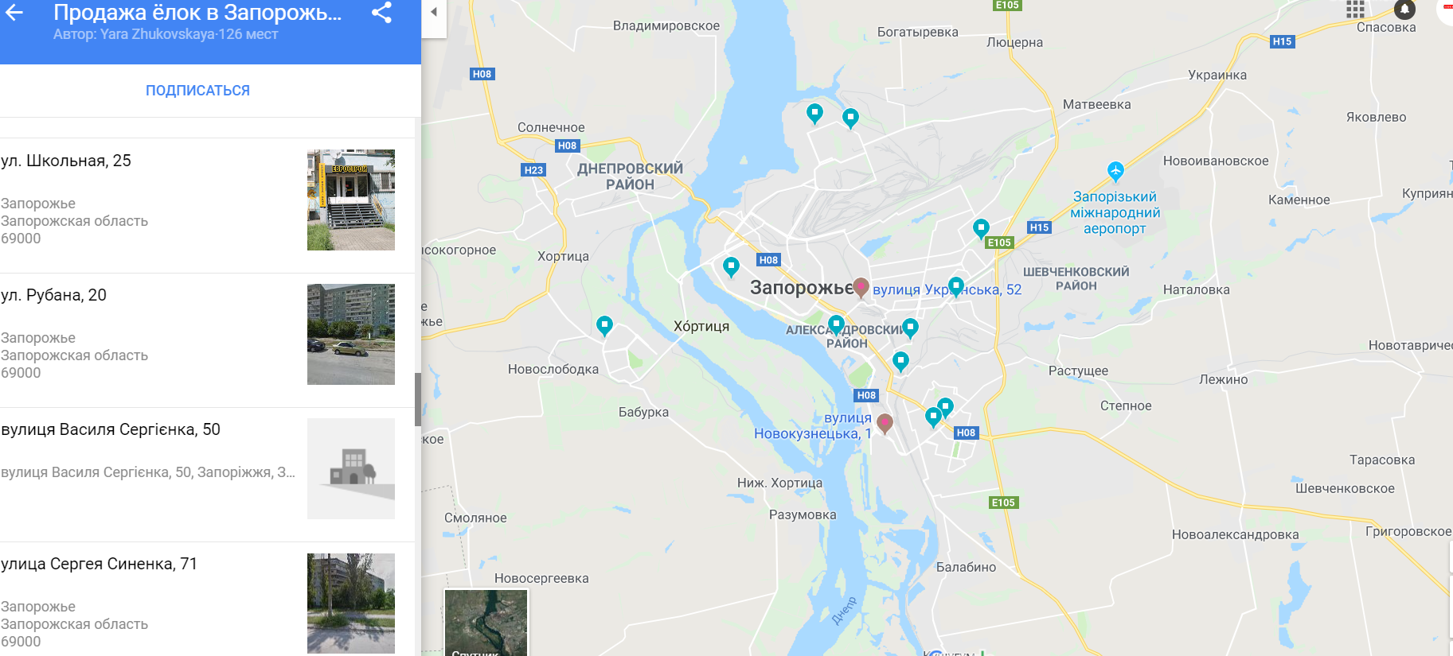Click teal marker near E105 sign by H15

[981, 229]
